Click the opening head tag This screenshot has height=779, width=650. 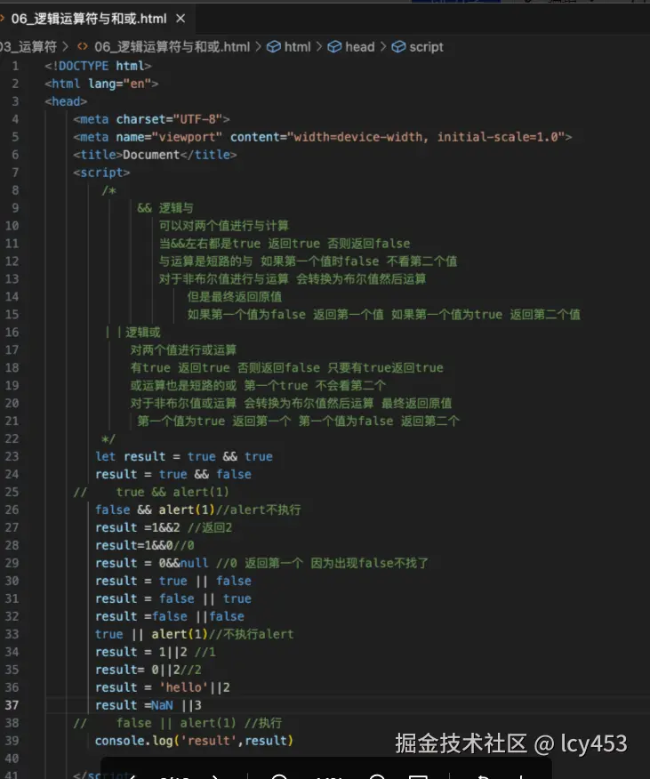click(x=66, y=101)
